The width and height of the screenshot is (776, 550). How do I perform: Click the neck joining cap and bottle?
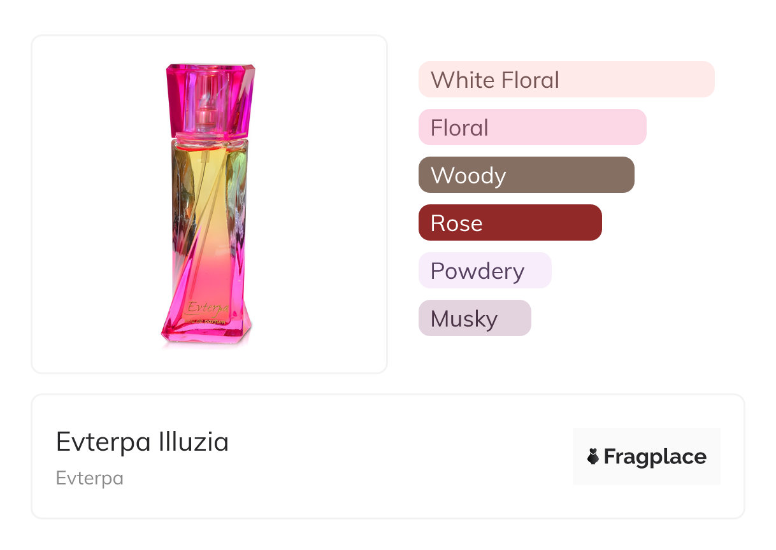click(x=209, y=135)
